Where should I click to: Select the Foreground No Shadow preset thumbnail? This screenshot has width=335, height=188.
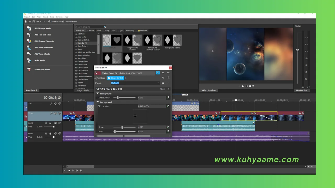tap(132, 40)
